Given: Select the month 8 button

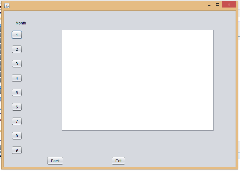Looking at the screenshot, I should point(17,136).
